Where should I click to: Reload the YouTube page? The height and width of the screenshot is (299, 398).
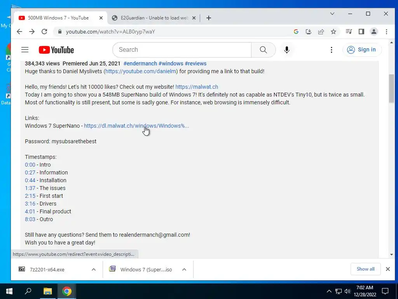pyautogui.click(x=44, y=32)
